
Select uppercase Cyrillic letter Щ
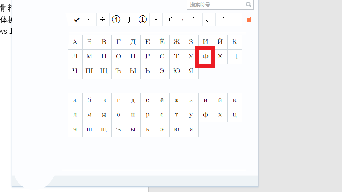point(104,71)
